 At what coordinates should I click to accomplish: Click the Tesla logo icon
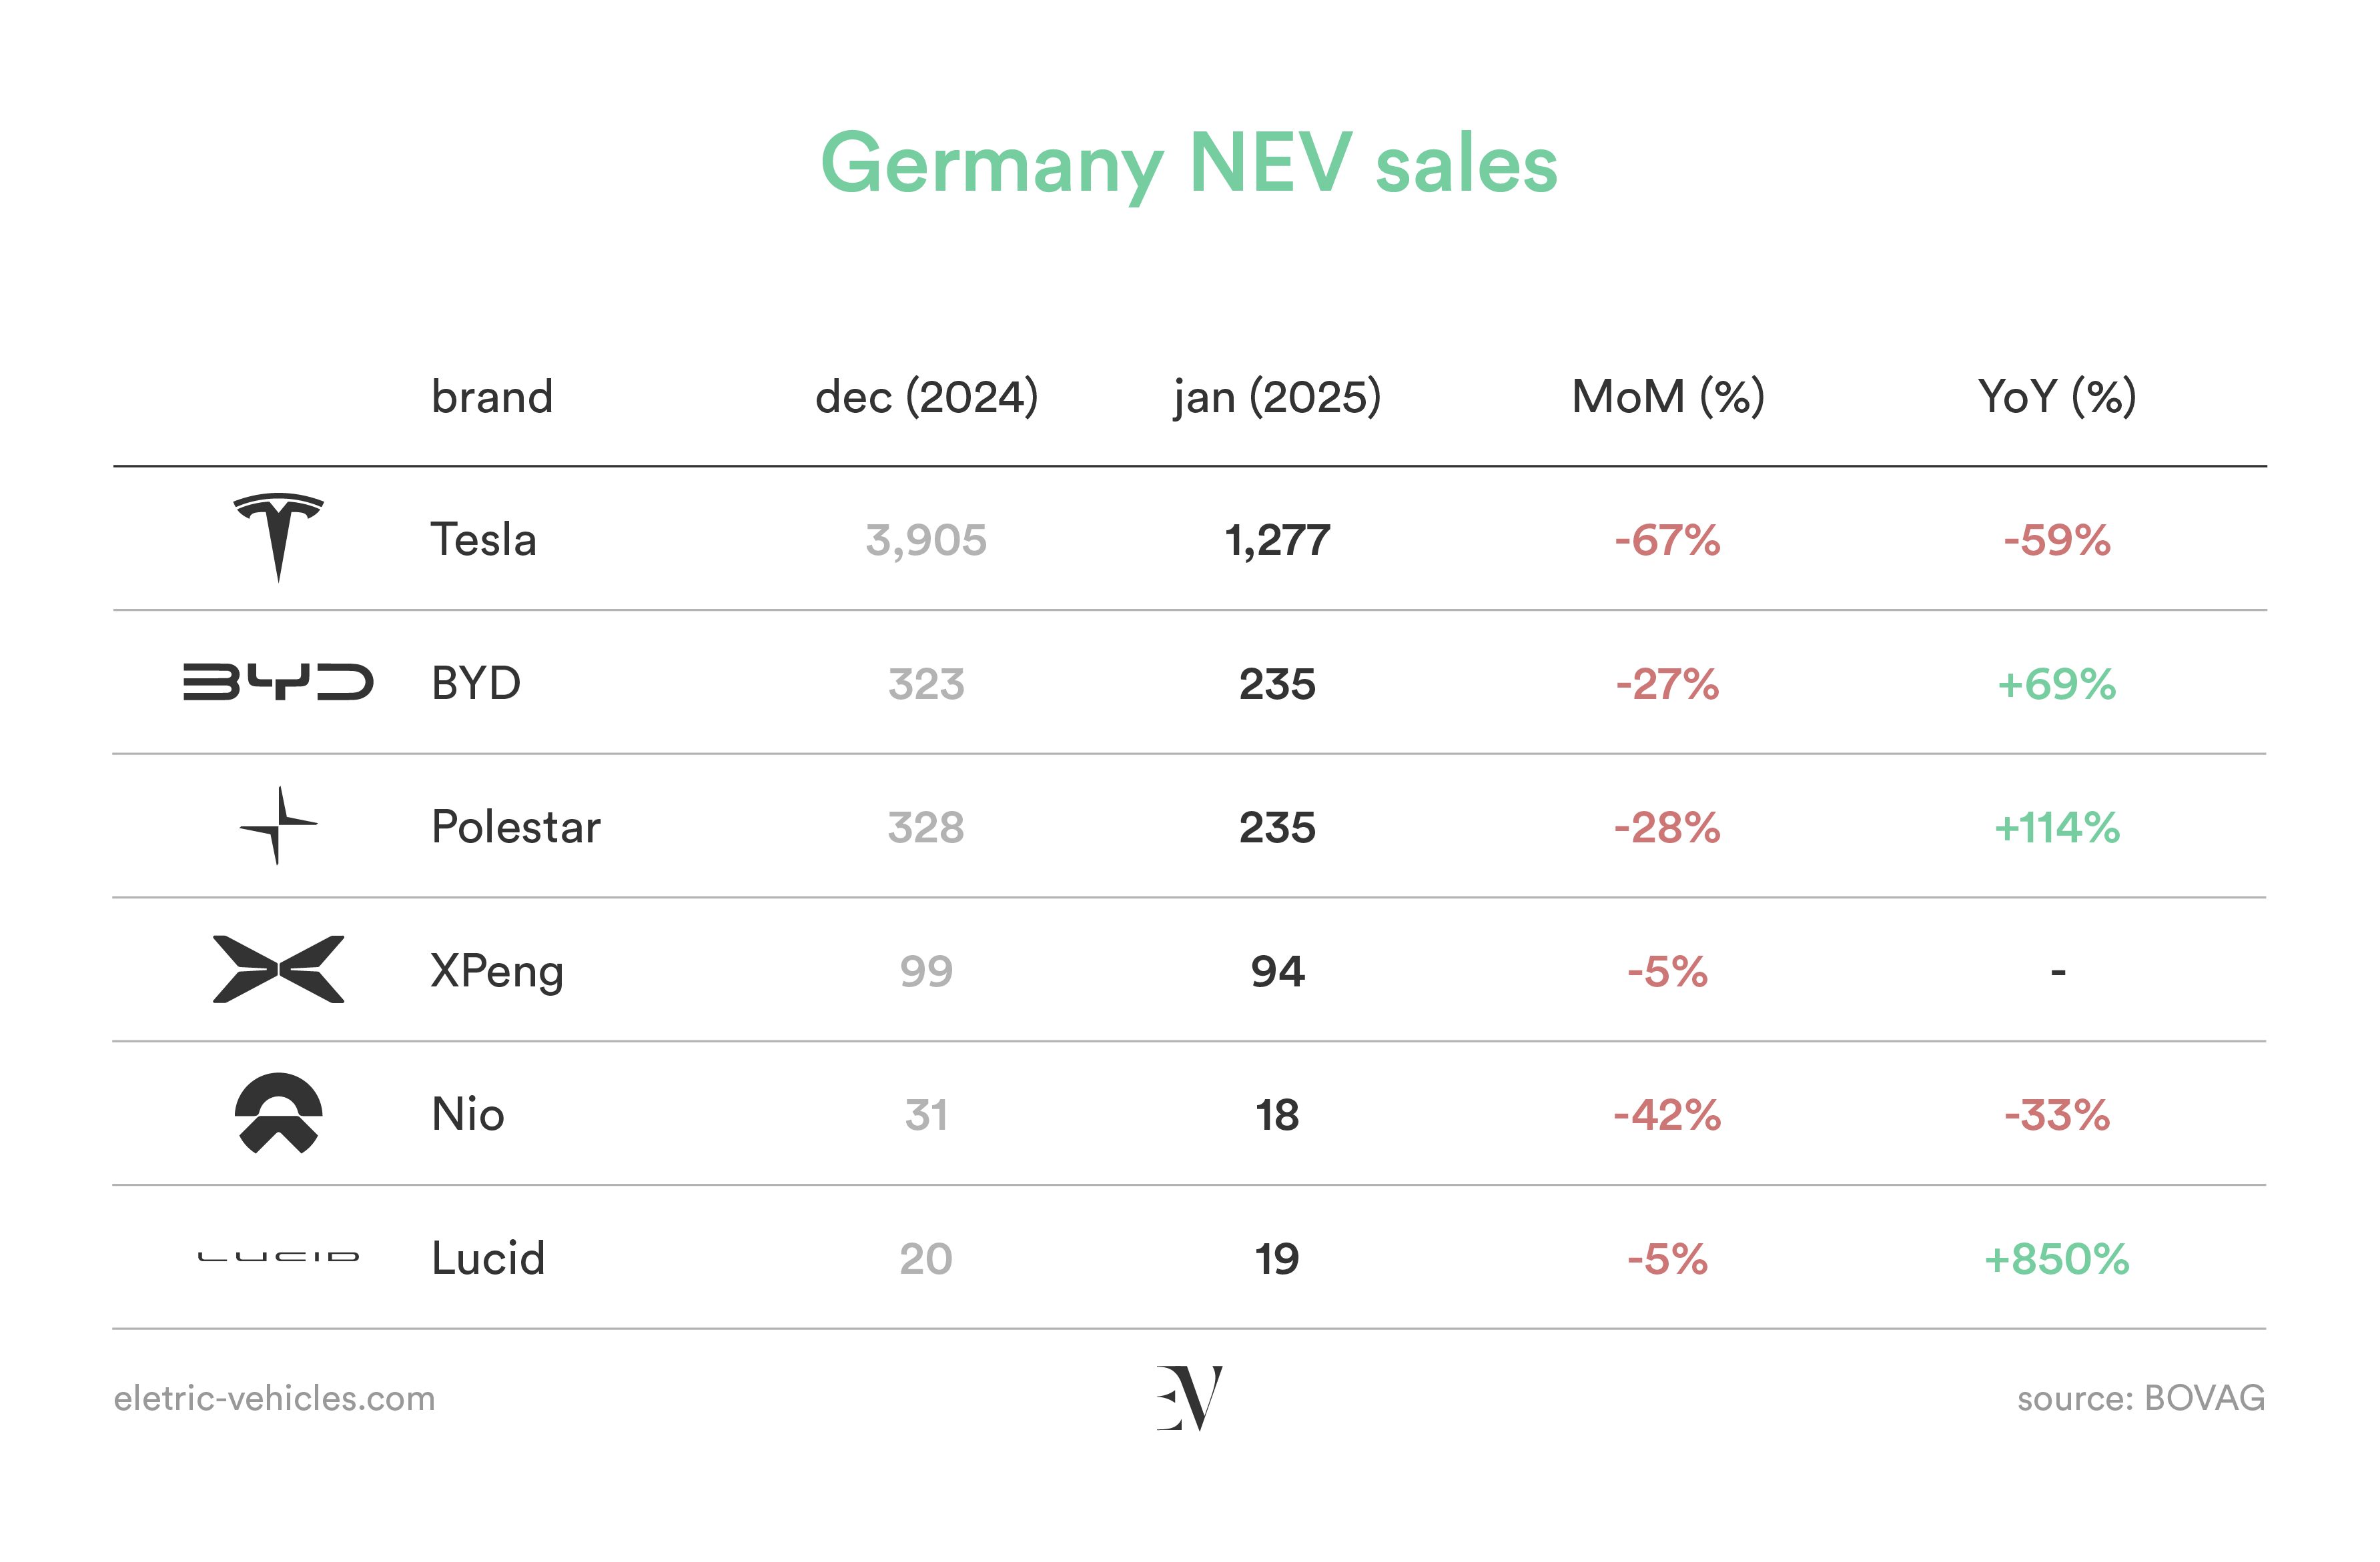coord(278,537)
